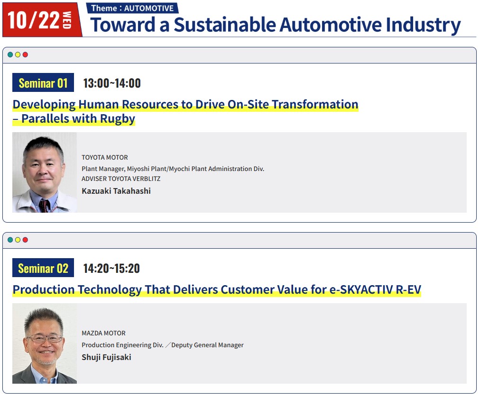480x396 pixels.
Task: Click the yellow dot in Seminar 02 window bar
Action: click(x=18, y=240)
